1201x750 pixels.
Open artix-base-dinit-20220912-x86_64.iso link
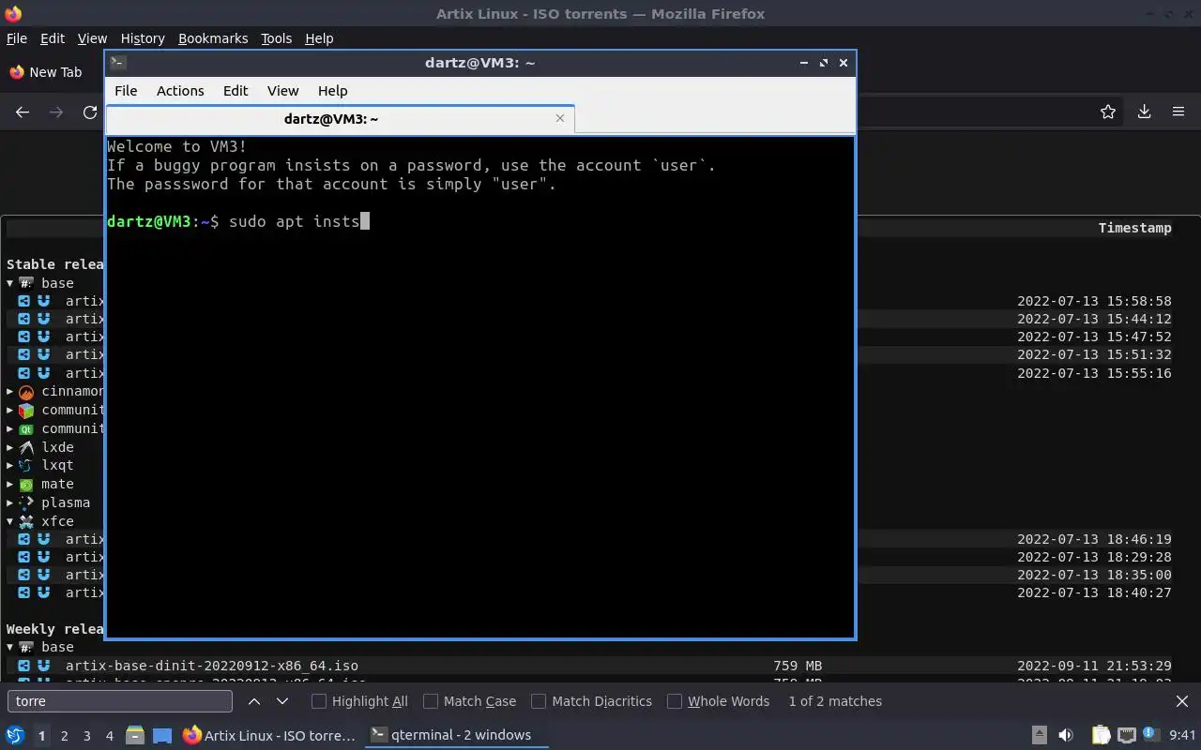(212, 666)
